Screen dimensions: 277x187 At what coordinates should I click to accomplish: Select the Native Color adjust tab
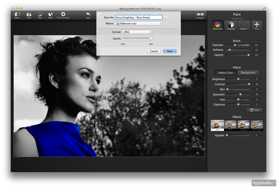click(226, 73)
